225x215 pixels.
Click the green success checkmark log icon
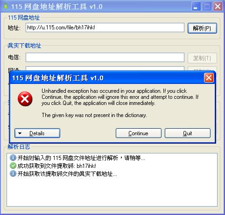click(x=13, y=166)
